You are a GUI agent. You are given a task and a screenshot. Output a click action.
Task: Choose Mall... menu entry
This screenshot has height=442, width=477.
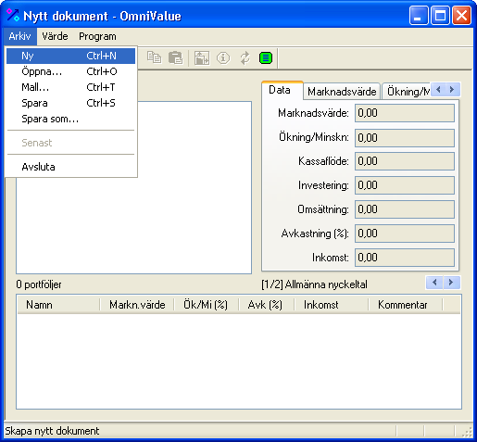[x=70, y=87]
